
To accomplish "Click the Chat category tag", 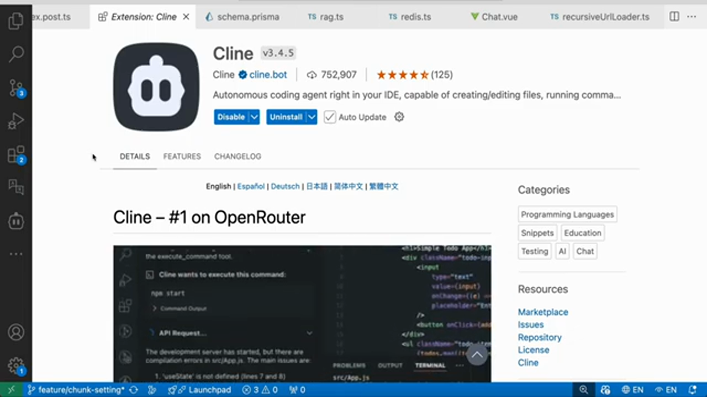I will click(x=585, y=251).
